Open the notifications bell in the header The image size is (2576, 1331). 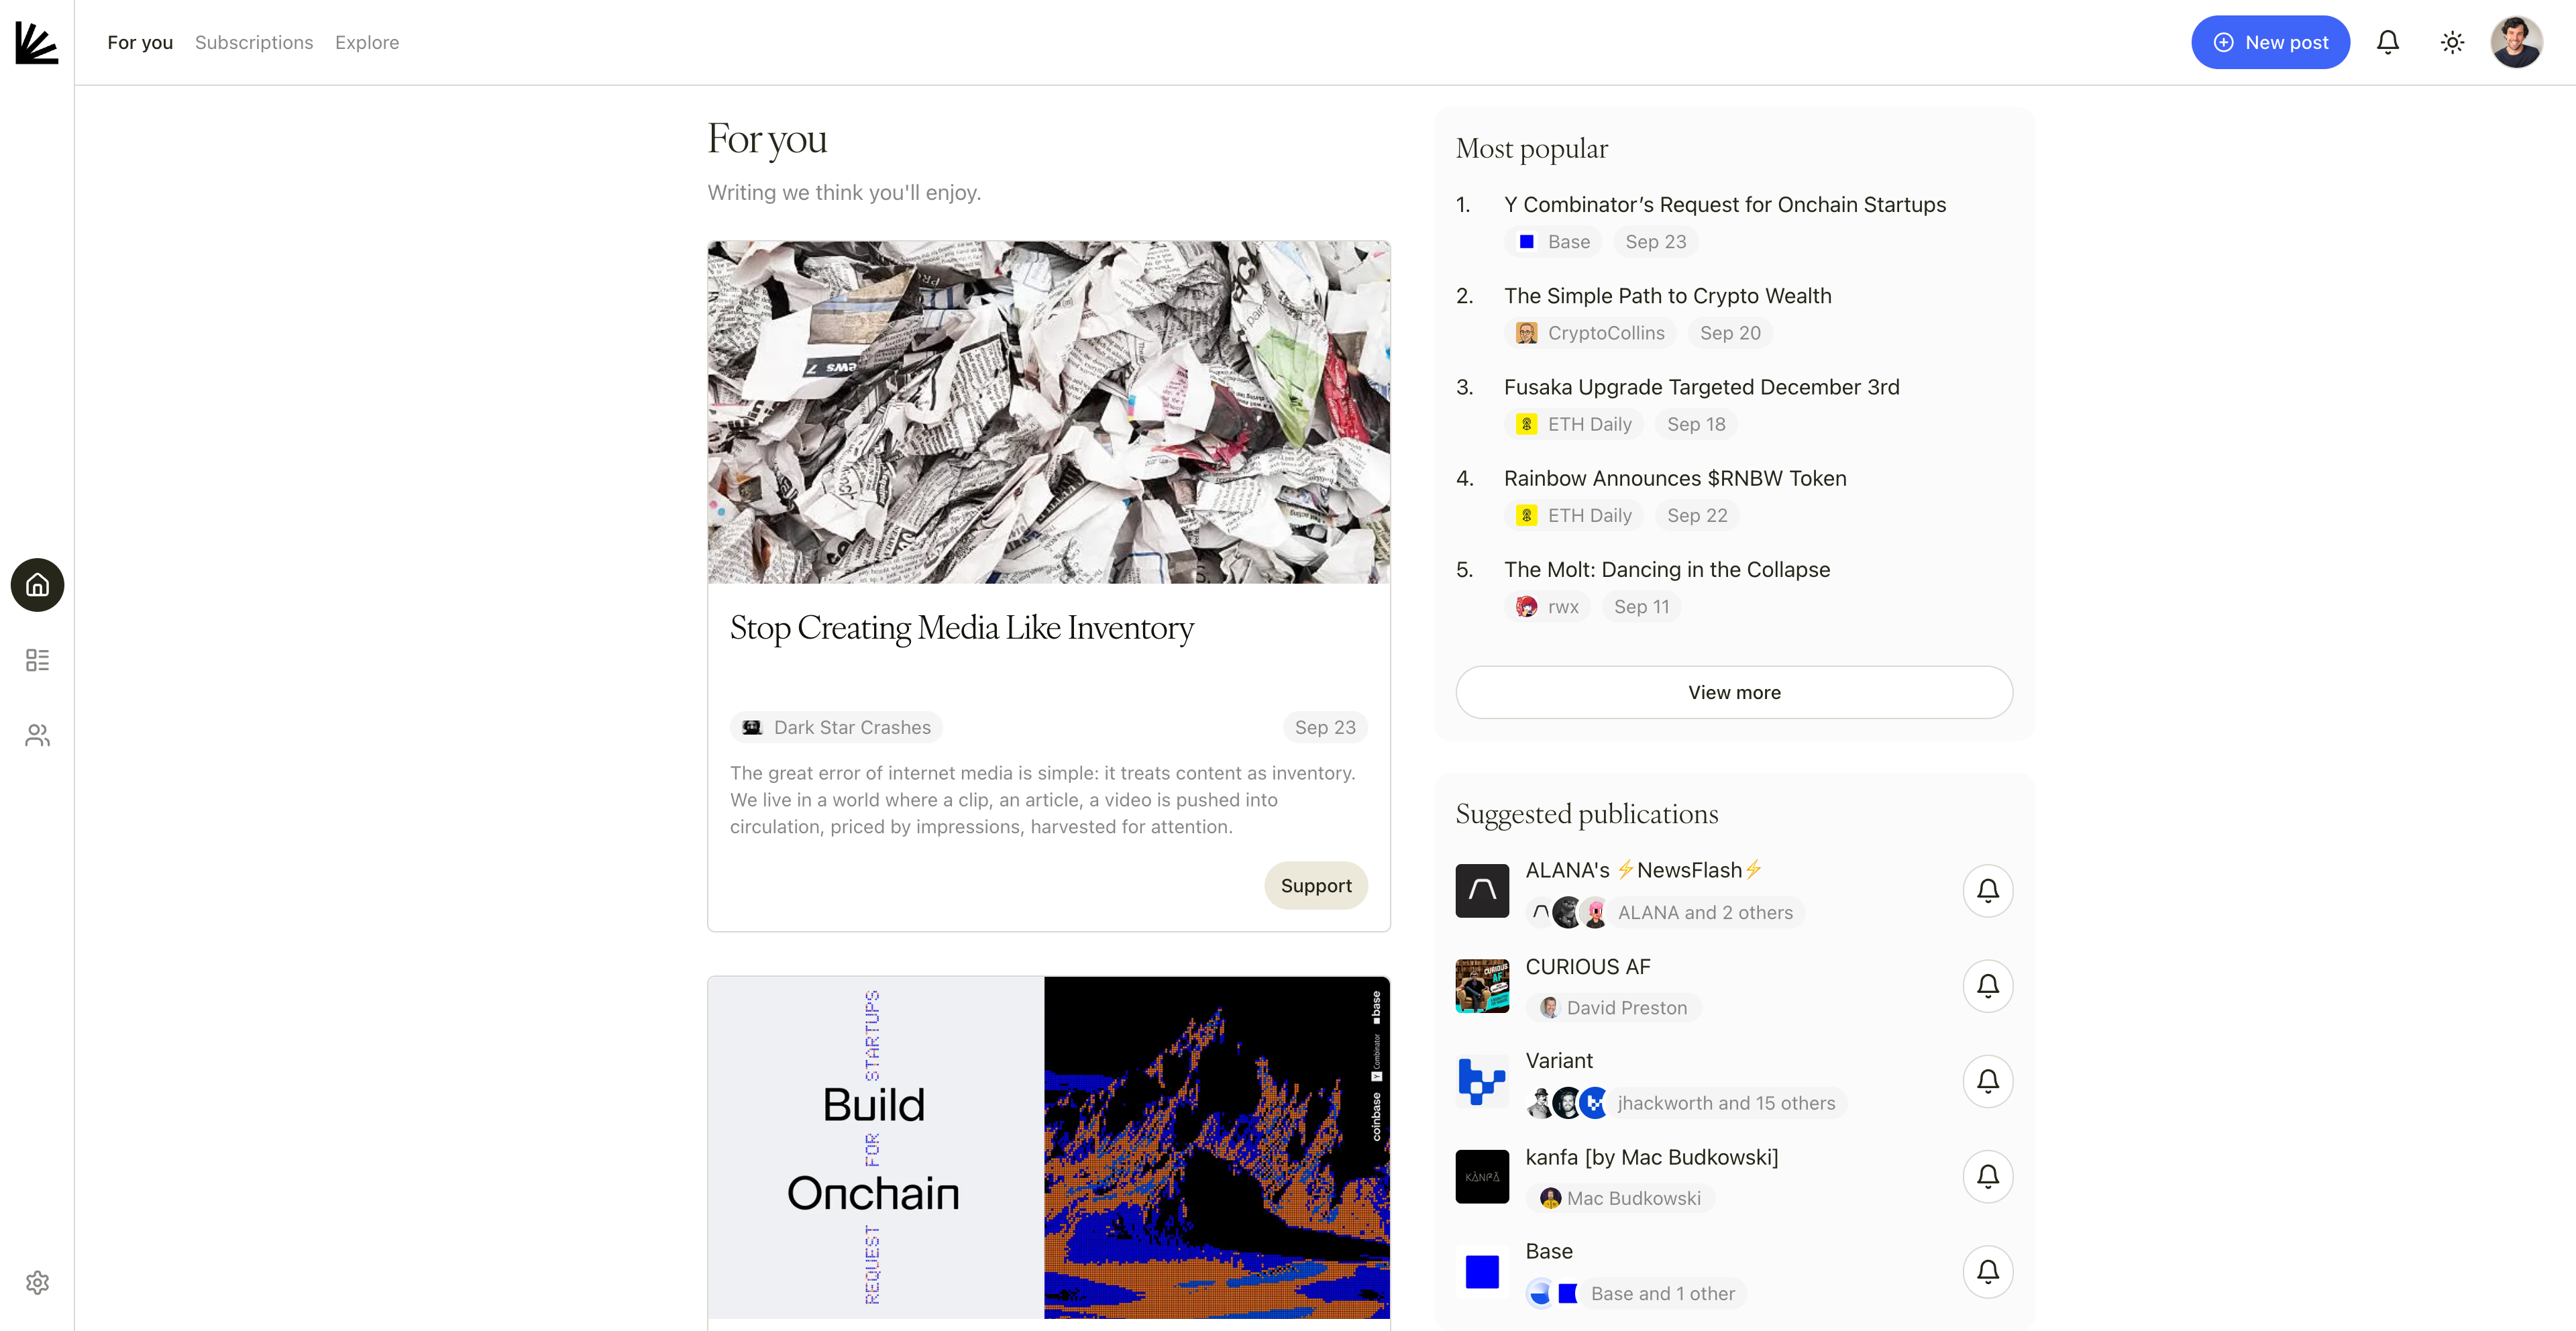tap(2387, 42)
